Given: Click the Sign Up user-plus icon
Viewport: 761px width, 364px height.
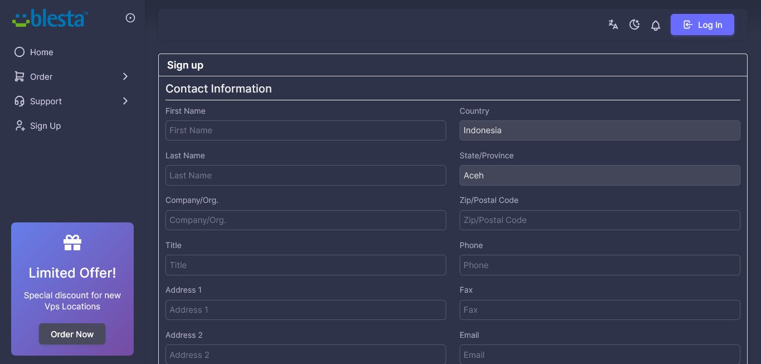Looking at the screenshot, I should click(19, 126).
